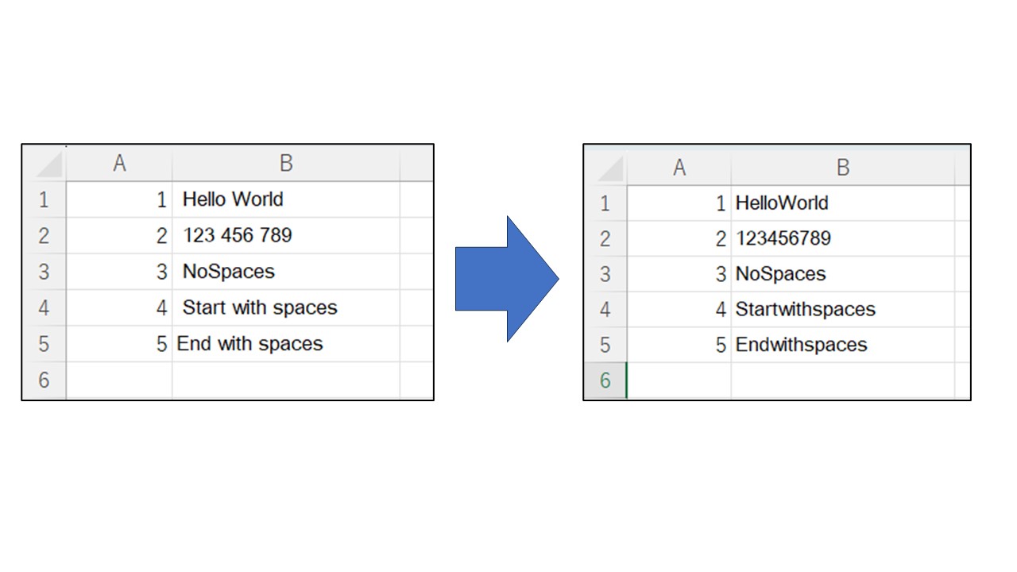Click the 'NoSpaces' cell in left sheet
The image size is (1017, 572).
[x=285, y=272]
